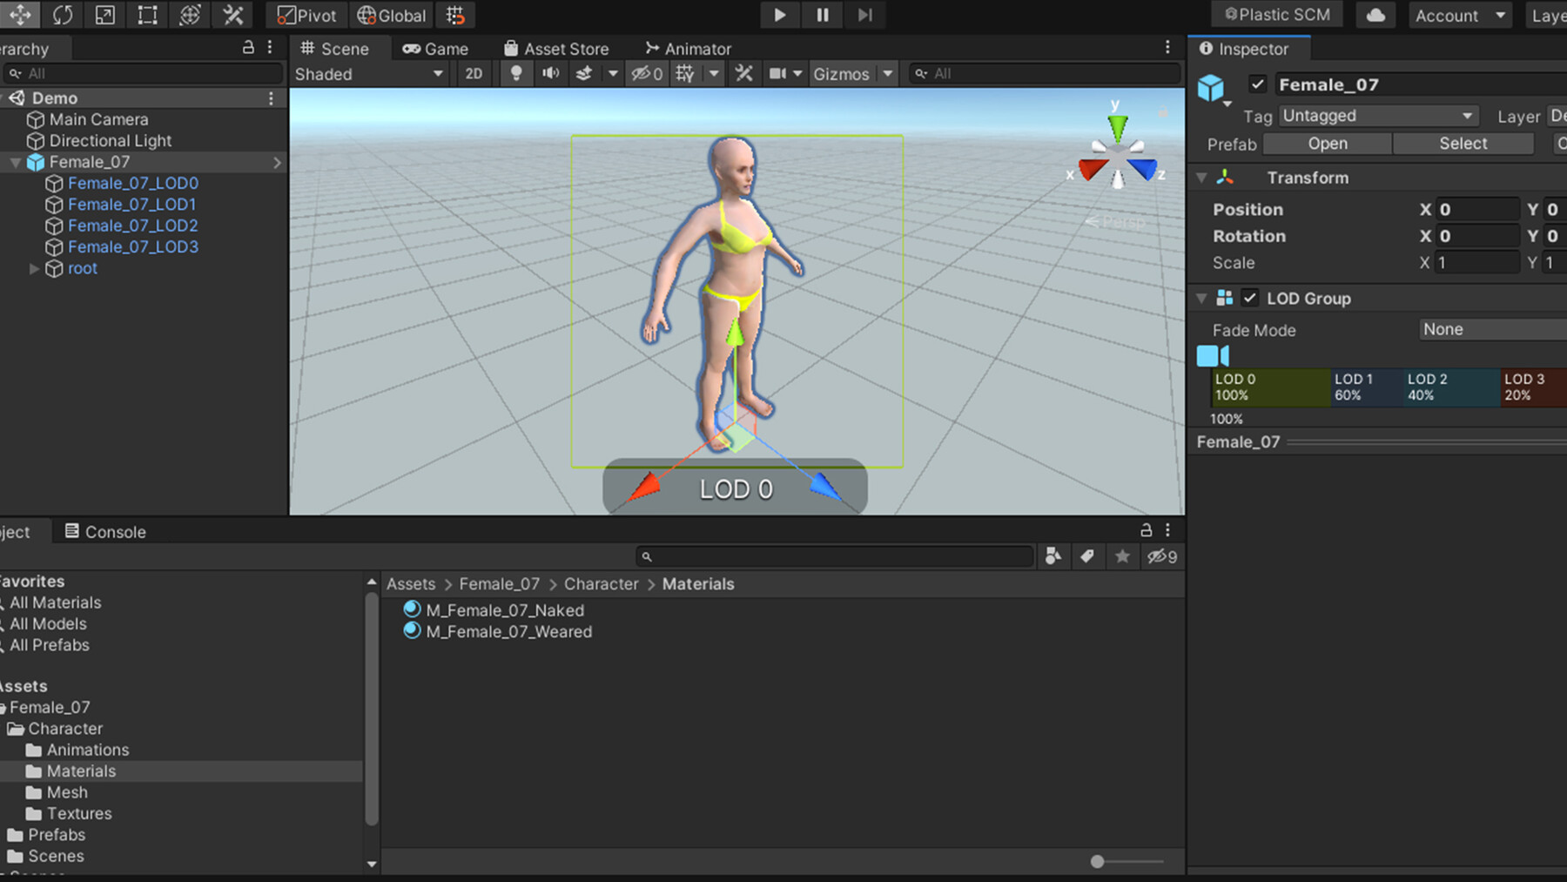Select the Rect Transform tool

click(146, 15)
